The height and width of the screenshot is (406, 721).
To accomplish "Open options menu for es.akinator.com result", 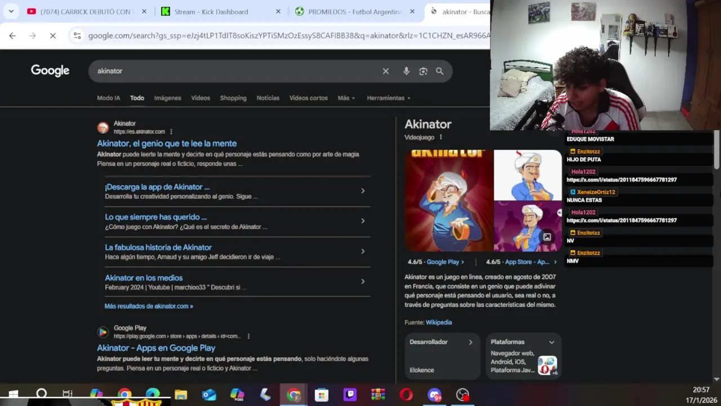I will (171, 132).
